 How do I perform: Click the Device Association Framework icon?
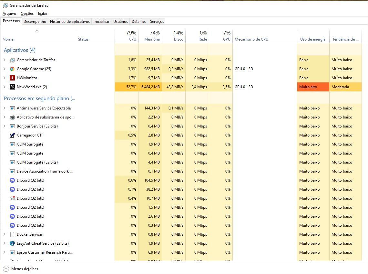(x=12, y=171)
